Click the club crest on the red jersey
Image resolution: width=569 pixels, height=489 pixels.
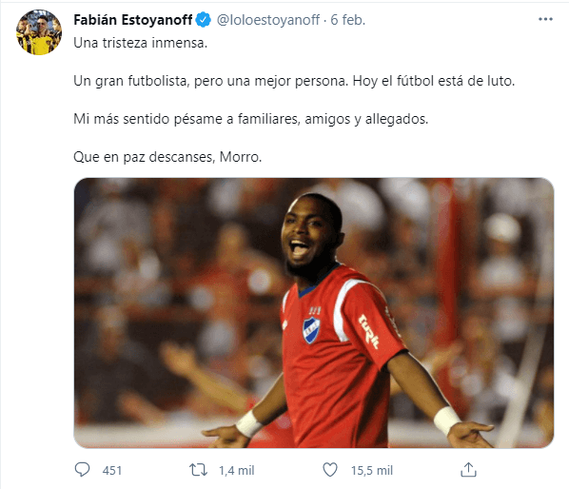[x=311, y=330]
